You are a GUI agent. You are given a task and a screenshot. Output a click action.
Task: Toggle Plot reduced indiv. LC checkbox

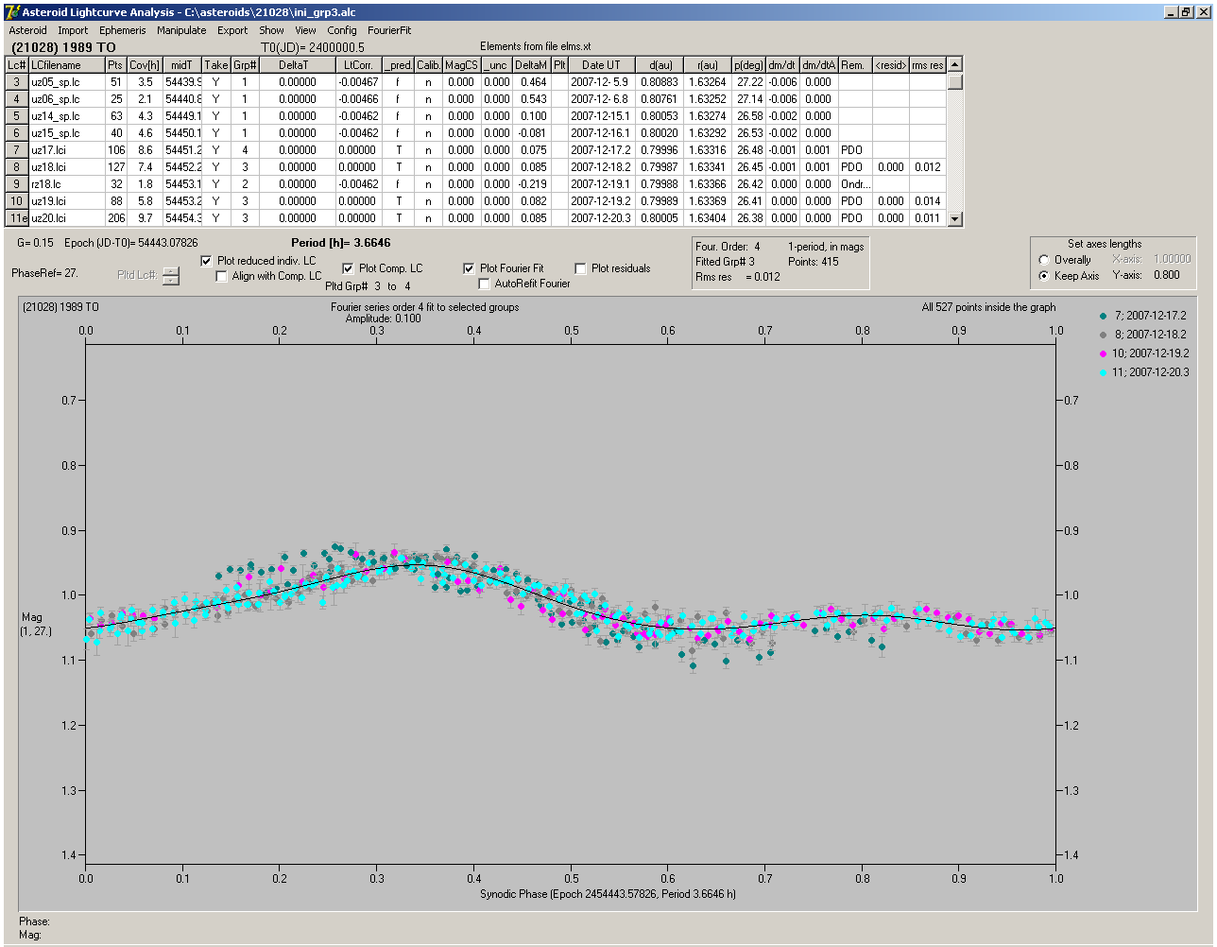(207, 261)
